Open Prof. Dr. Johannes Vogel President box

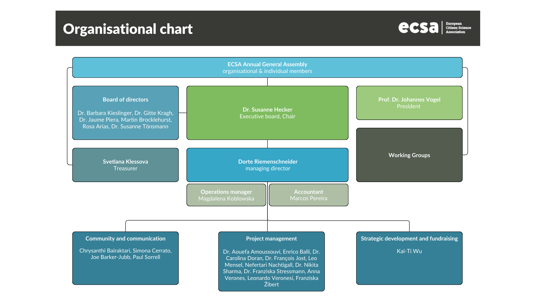pos(409,103)
